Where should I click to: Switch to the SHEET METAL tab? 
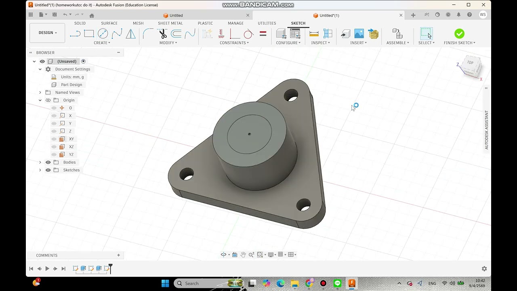coord(170,23)
